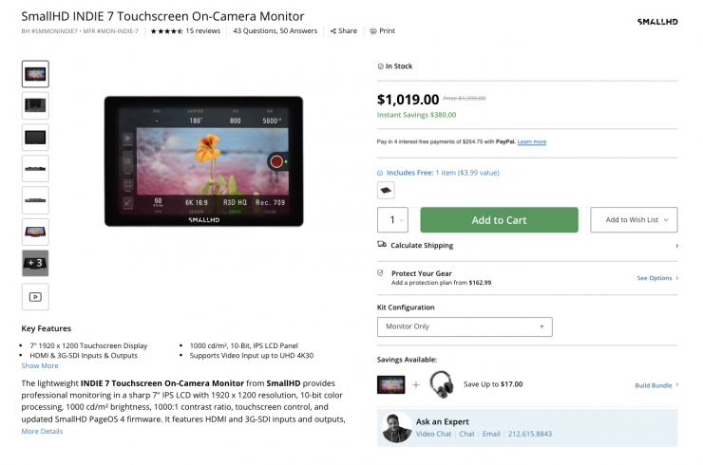Click the free included item icon
This screenshot has width=703, height=465.
pyautogui.click(x=387, y=190)
